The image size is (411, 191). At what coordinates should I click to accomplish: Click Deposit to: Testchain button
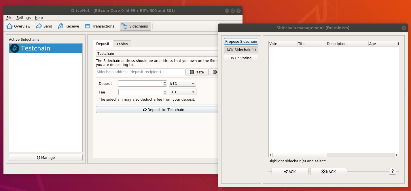[x=157, y=110]
